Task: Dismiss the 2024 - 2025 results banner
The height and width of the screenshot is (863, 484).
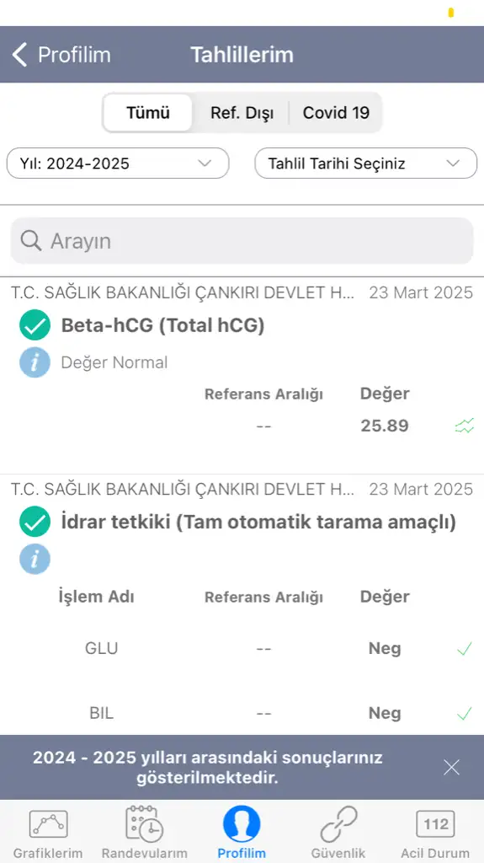Action: point(451,767)
